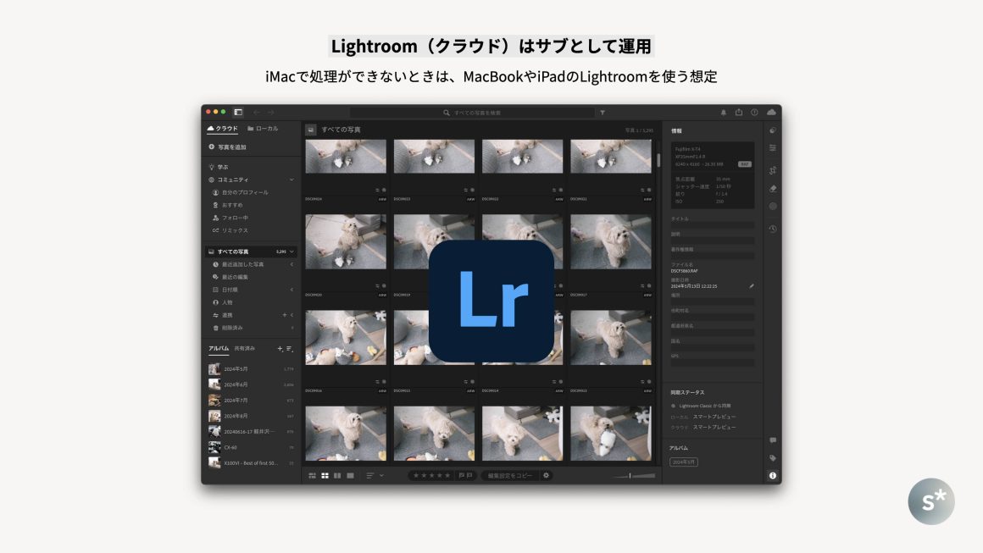Toggle the Info panel button
The width and height of the screenshot is (983, 553).
click(772, 476)
